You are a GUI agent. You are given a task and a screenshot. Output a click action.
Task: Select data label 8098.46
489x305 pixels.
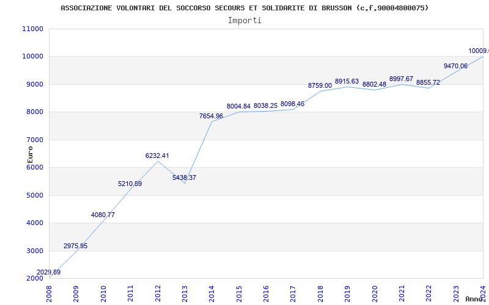(x=293, y=104)
